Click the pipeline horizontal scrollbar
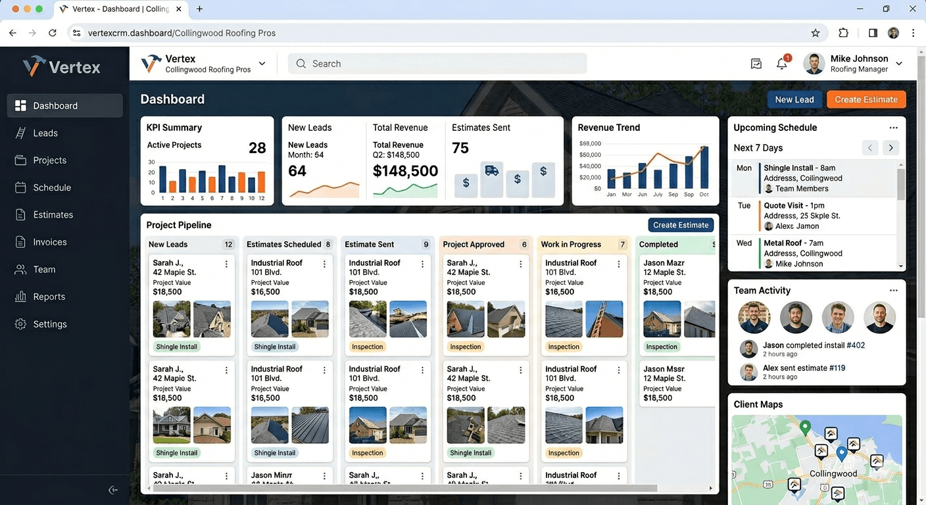 click(406, 488)
